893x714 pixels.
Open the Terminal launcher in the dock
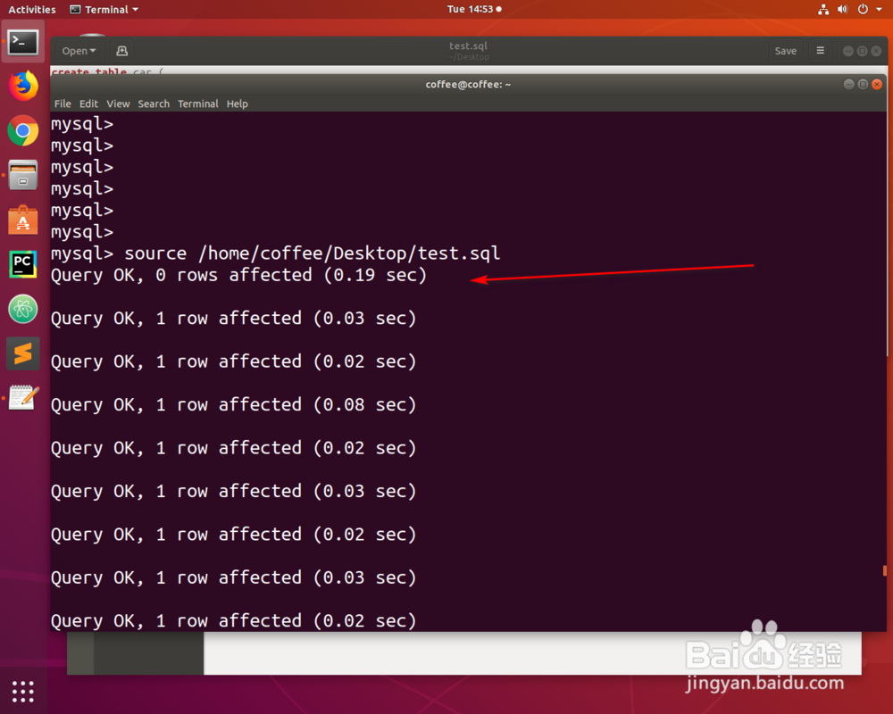coord(23,42)
